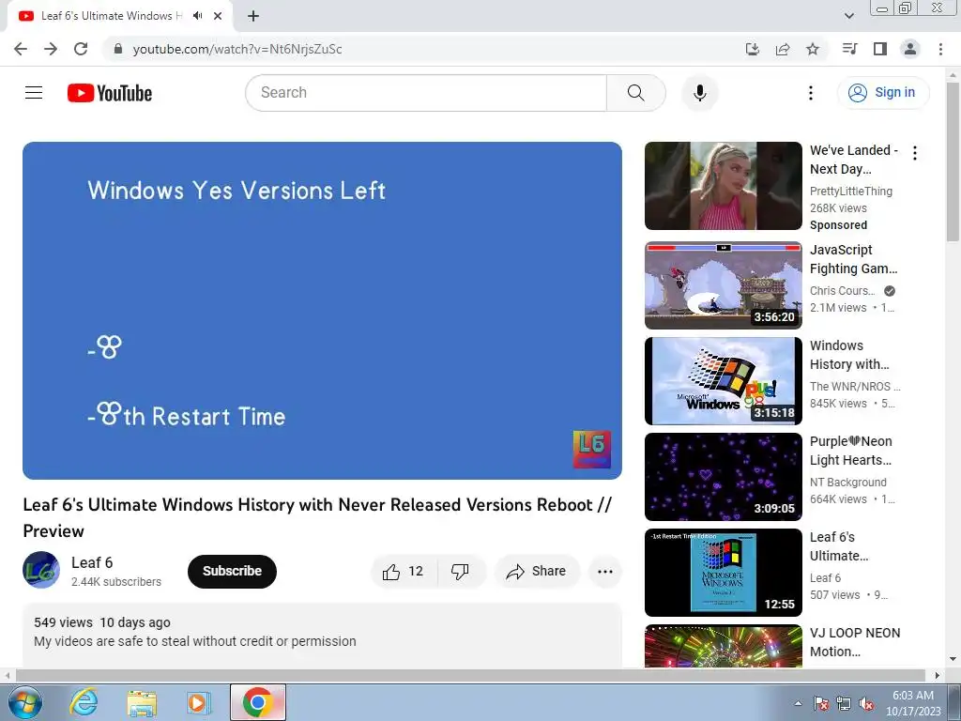Image resolution: width=961 pixels, height=721 pixels.
Task: Click the network tray icon
Action: tap(844, 704)
